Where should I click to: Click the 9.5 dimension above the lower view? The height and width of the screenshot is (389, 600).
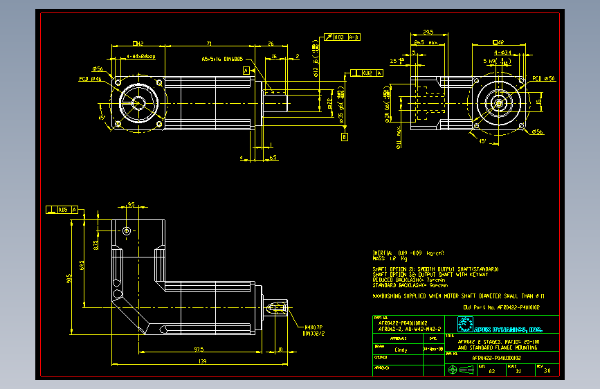click(x=131, y=205)
